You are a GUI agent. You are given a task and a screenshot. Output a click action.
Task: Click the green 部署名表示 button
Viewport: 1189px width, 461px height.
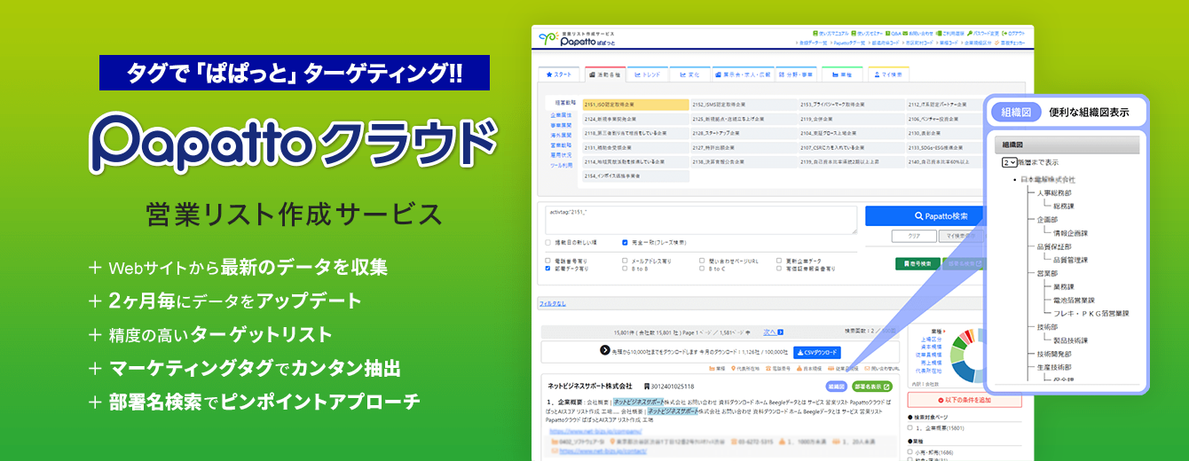[872, 387]
